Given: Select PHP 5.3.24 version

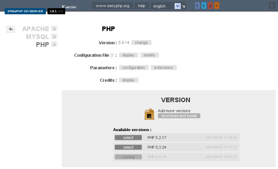Looking at the screenshot, I should click(x=128, y=147).
